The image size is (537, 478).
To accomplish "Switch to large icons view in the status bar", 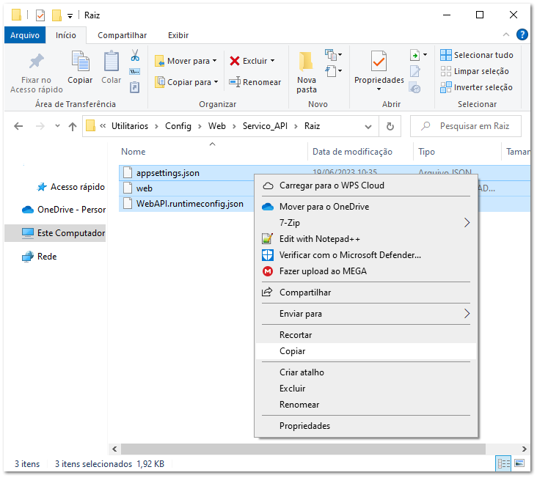I will (x=519, y=463).
